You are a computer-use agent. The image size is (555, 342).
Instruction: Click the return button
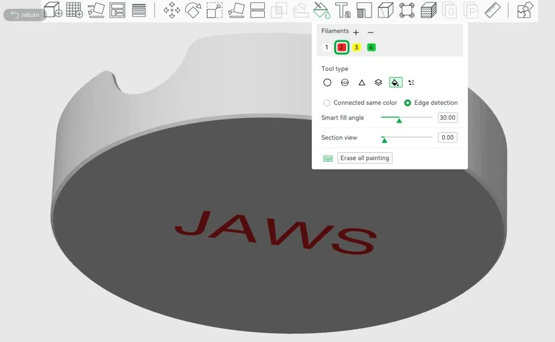25,15
